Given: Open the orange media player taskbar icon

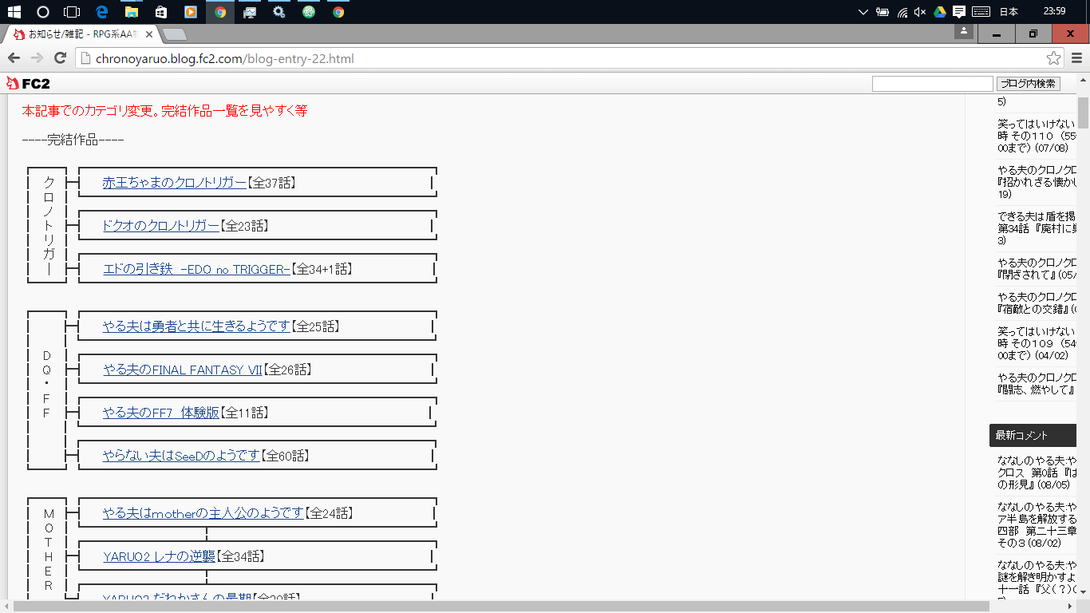Looking at the screenshot, I should tap(190, 12).
